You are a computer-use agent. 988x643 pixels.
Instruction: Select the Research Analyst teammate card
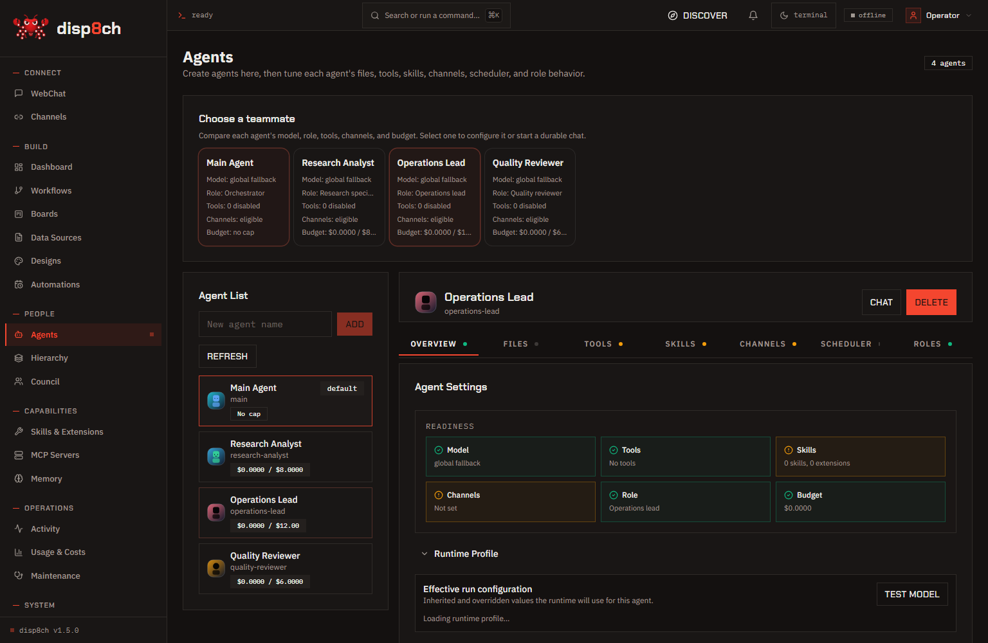tap(339, 197)
